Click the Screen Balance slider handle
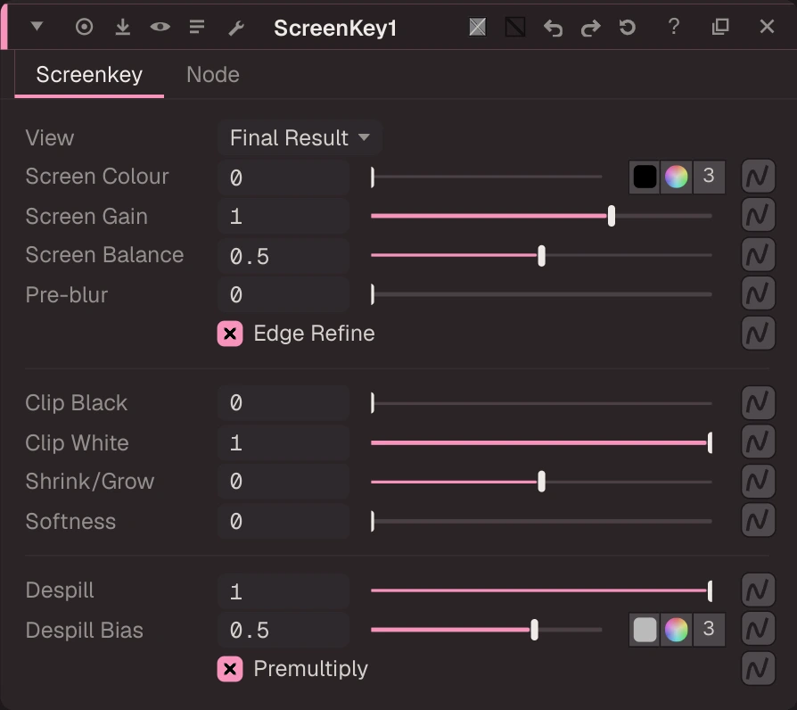 coord(541,255)
